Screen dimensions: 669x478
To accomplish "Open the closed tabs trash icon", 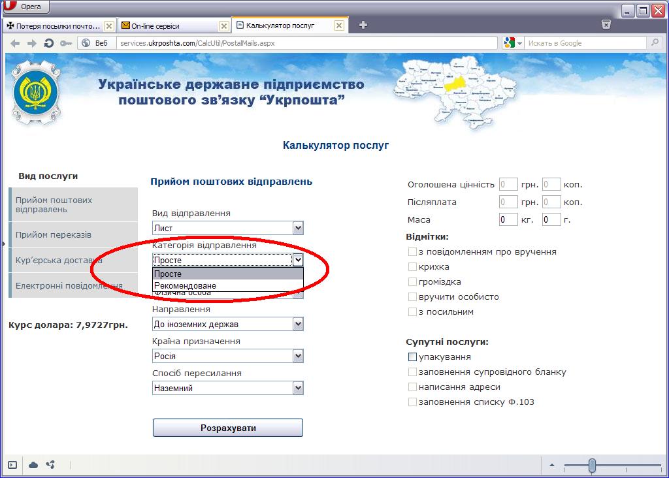I will point(606,24).
